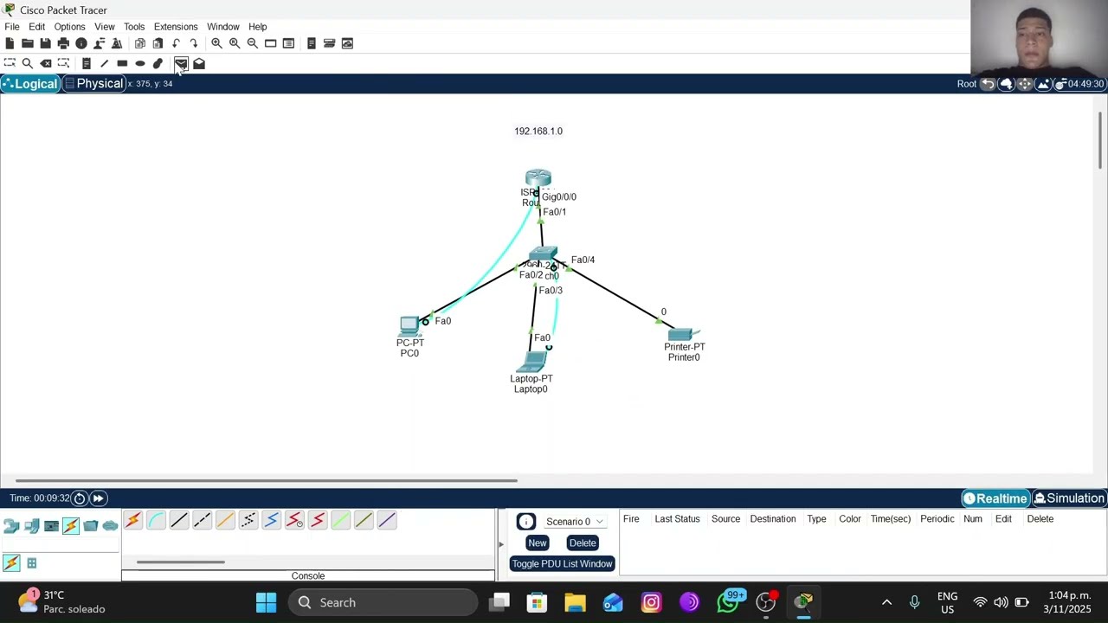Viewport: 1108px width, 623px height.
Task: Click connection list horizontal scrollbar
Action: 181,562
